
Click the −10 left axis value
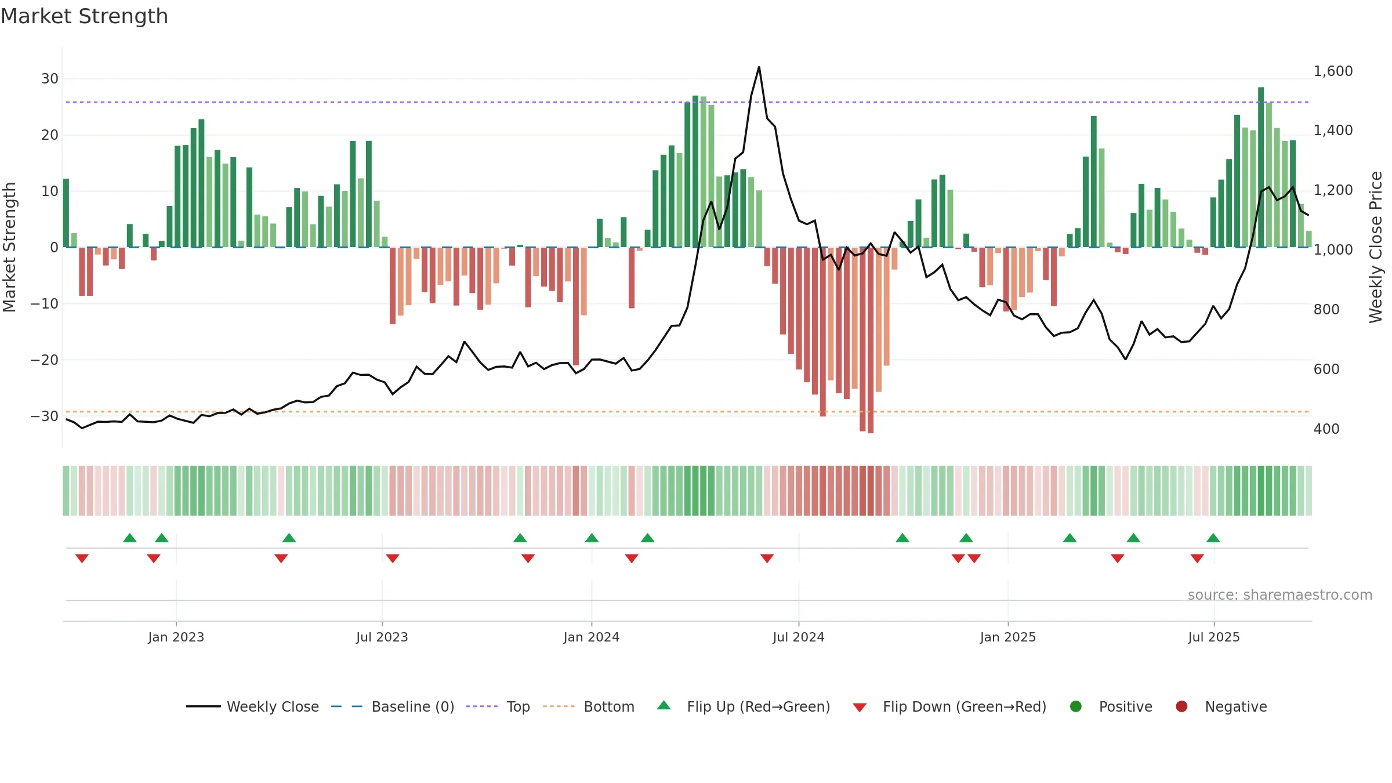click(x=45, y=303)
